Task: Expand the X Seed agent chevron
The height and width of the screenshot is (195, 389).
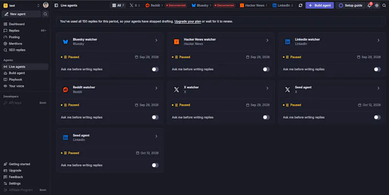Action: click(x=378, y=88)
